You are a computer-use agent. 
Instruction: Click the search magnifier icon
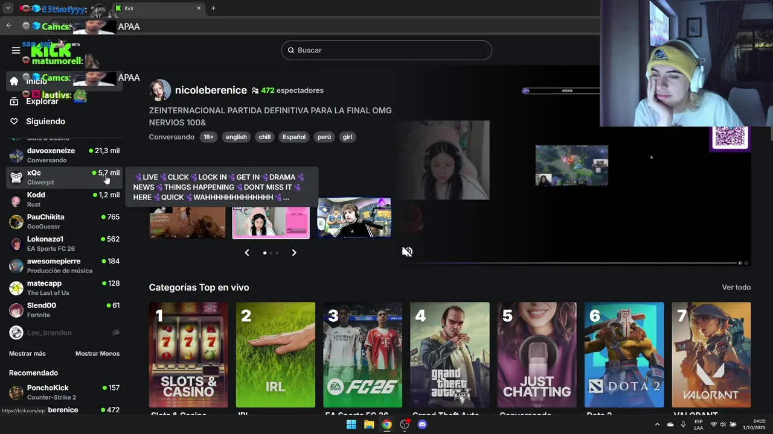[x=290, y=50]
